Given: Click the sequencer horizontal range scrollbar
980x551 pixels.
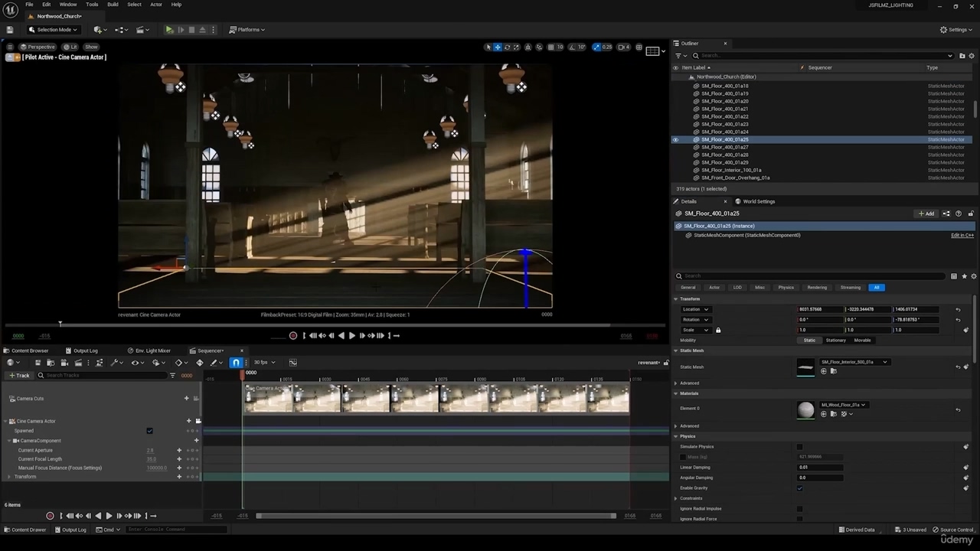Looking at the screenshot, I should (436, 517).
